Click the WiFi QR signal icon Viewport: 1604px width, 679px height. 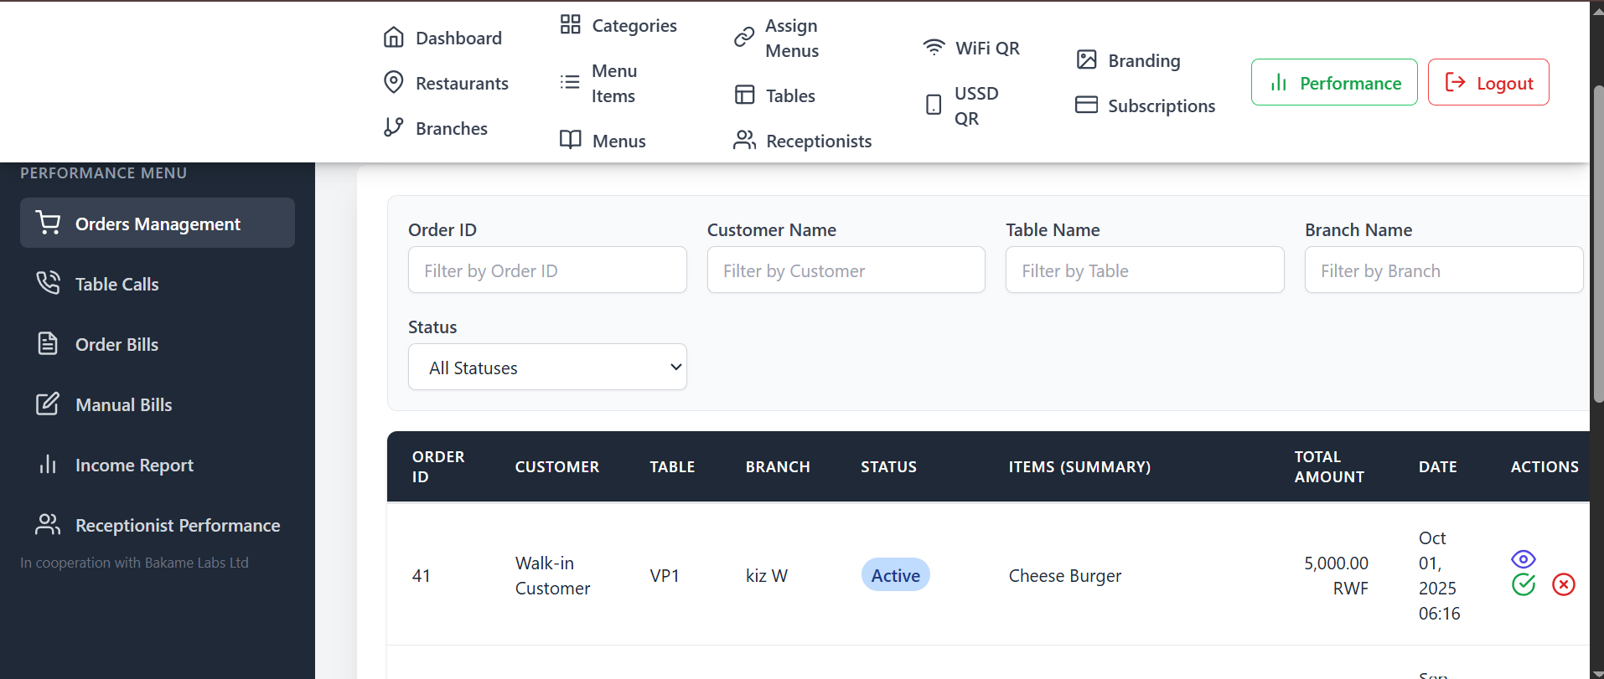(933, 48)
